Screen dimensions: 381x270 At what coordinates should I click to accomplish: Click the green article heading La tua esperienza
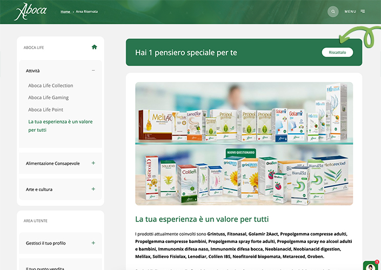click(202, 219)
